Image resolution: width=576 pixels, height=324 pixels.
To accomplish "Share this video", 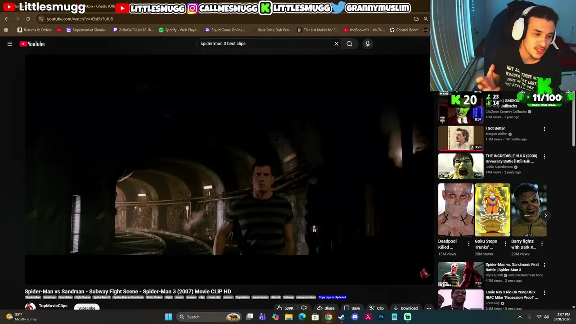I will [x=325, y=308].
